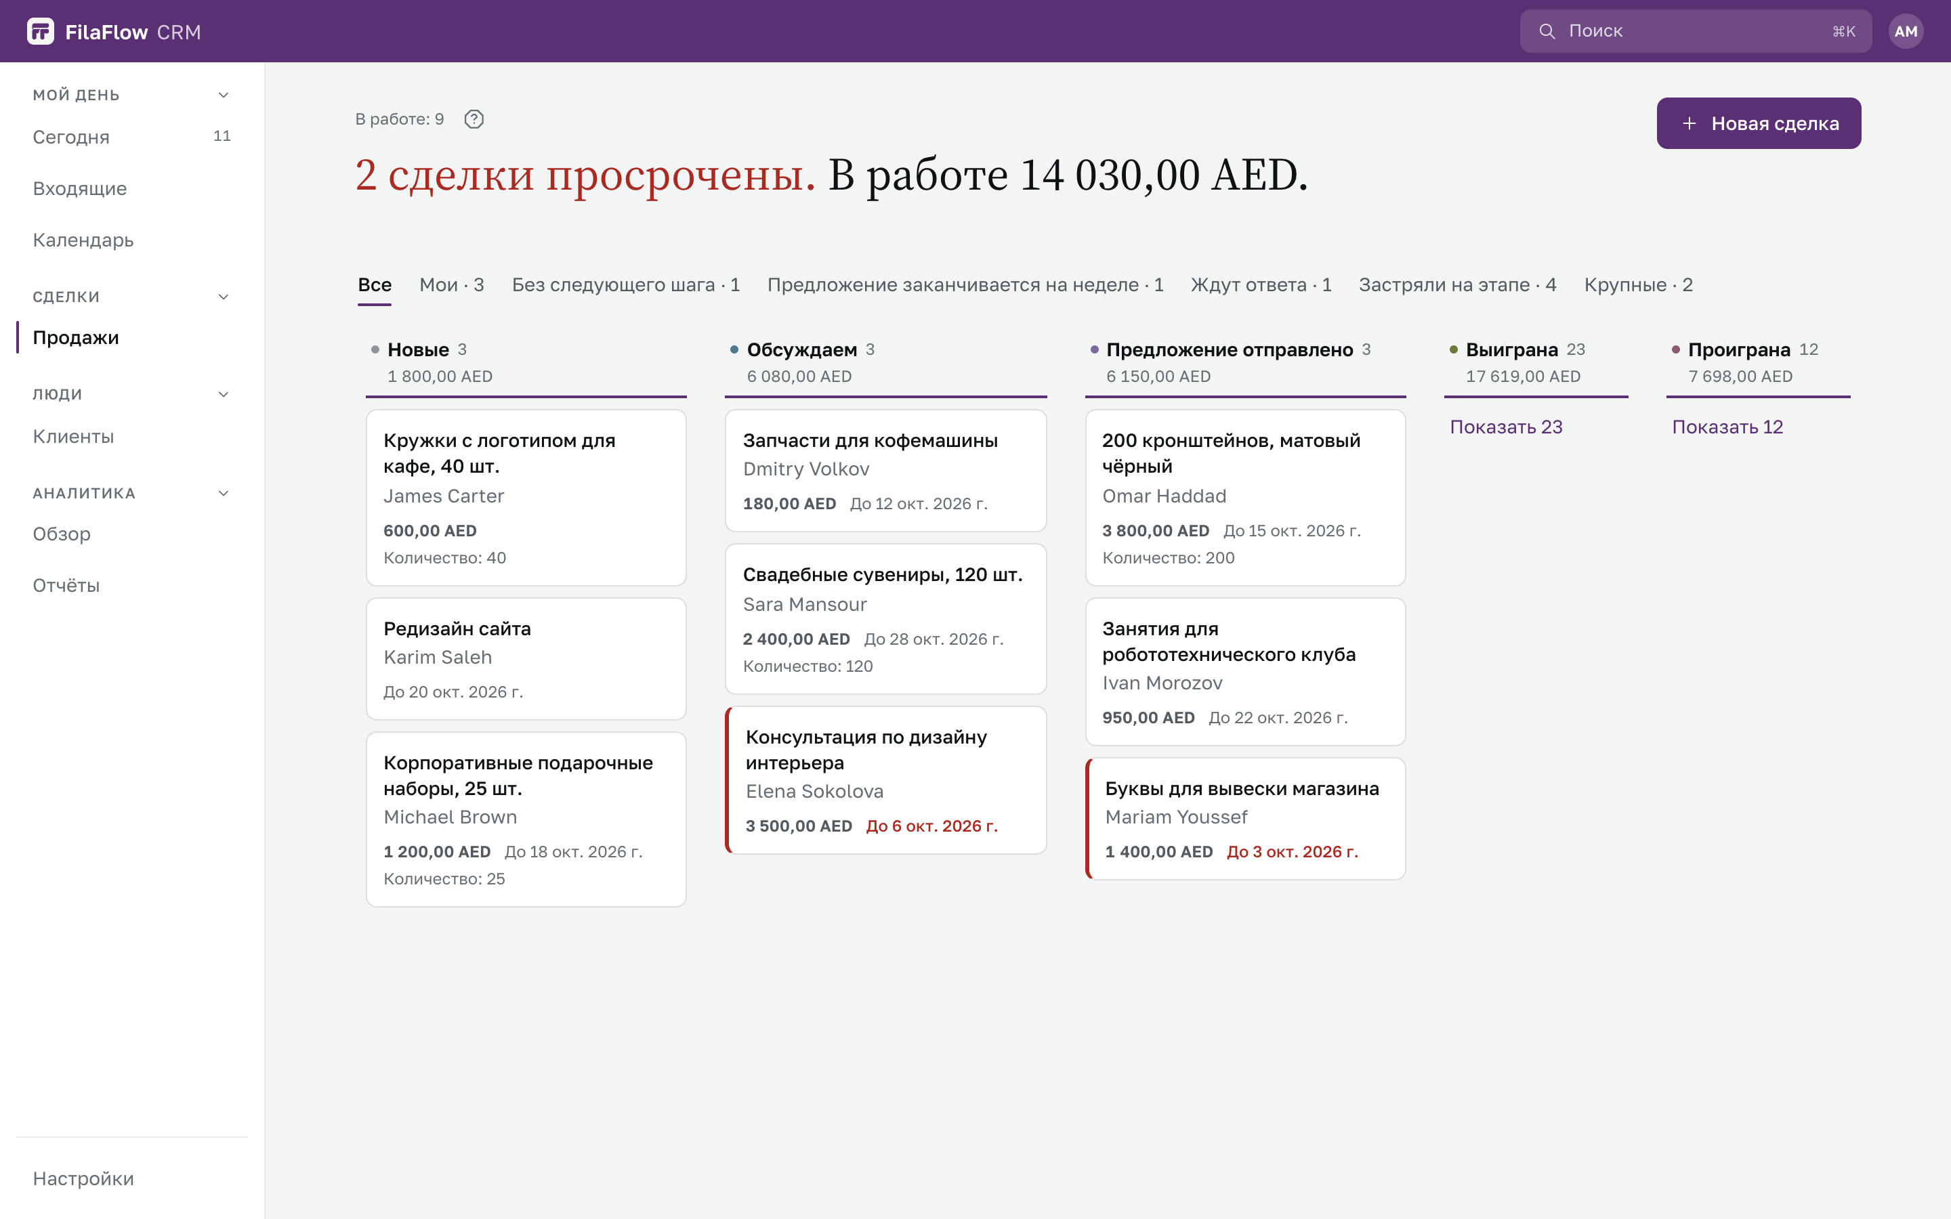Open the AM user avatar
The image size is (1951, 1219).
coord(1905,31)
